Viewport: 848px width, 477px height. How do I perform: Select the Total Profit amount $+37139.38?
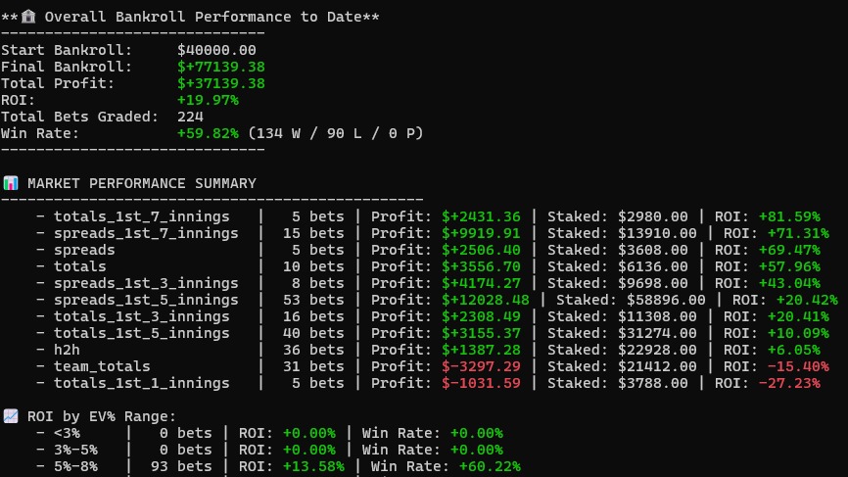tap(221, 84)
